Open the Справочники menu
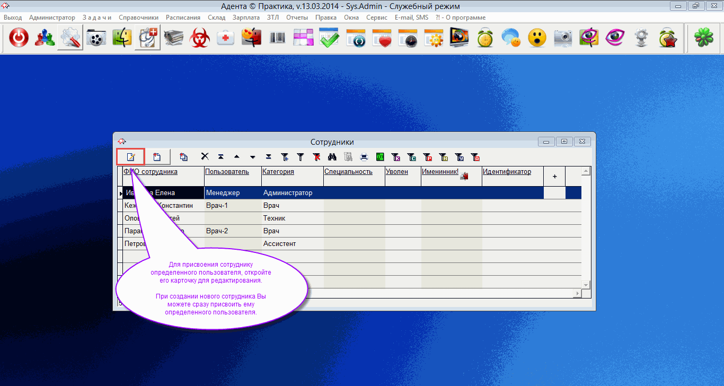Screen dimensions: 724x386 coord(138,17)
